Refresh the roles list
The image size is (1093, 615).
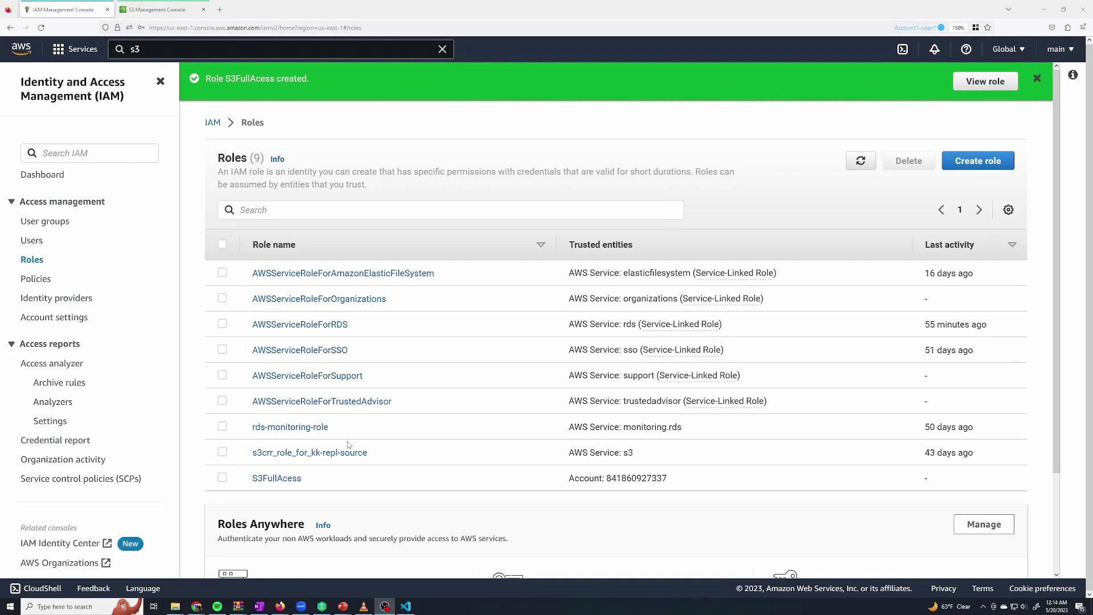point(860,161)
